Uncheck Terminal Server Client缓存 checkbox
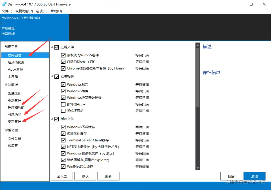Image resolution: width=271 pixels, height=190 pixels. [63, 140]
